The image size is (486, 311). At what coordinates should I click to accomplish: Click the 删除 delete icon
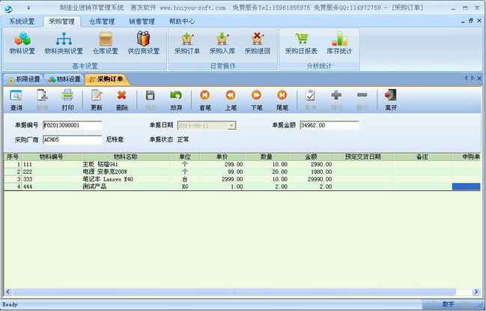[x=122, y=100]
